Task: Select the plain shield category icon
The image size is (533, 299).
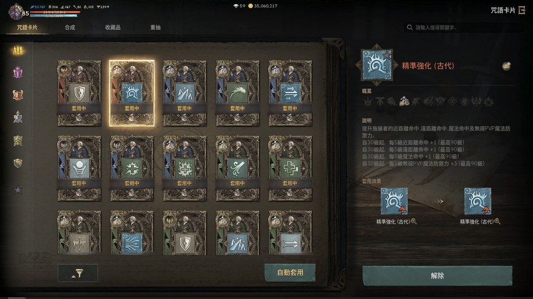Action: [18, 163]
